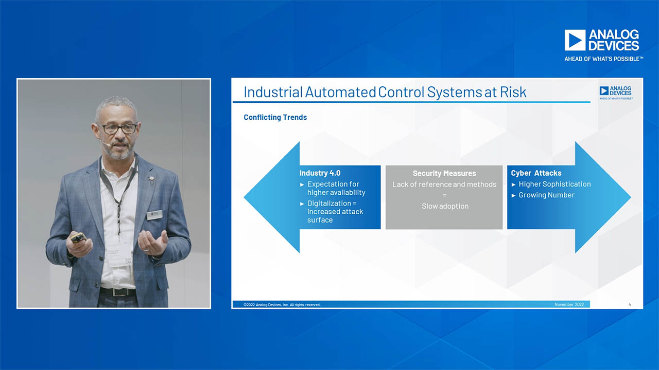Click the Ahead of What's Possible tagline
659x370 pixels.
[603, 59]
